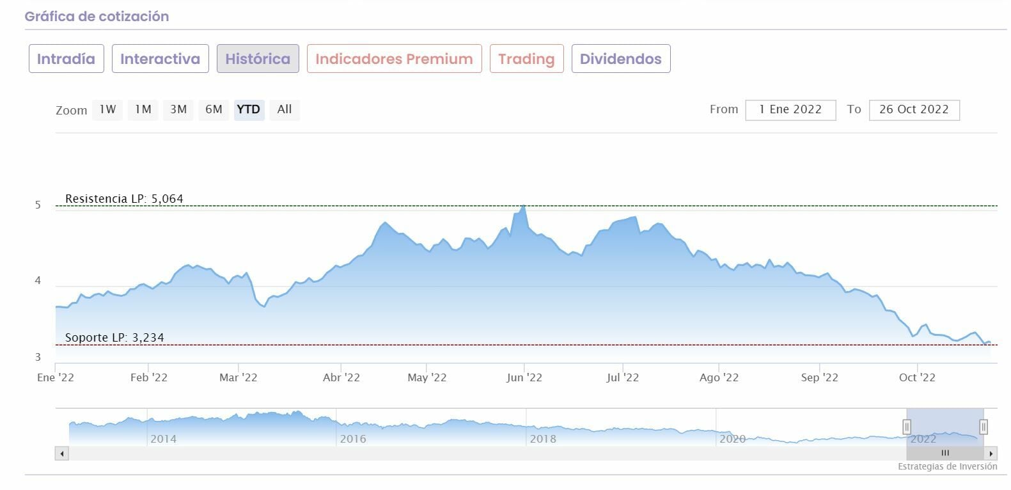Set zoom range to 1M
1011x490 pixels.
(143, 109)
